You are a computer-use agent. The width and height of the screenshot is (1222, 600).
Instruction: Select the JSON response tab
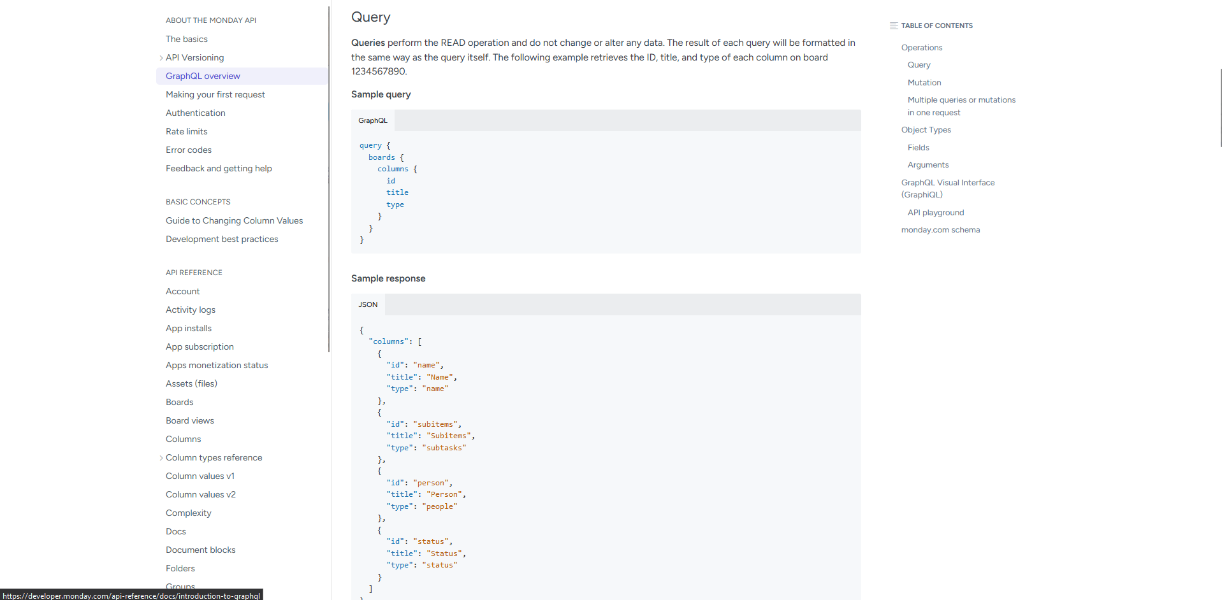point(368,304)
